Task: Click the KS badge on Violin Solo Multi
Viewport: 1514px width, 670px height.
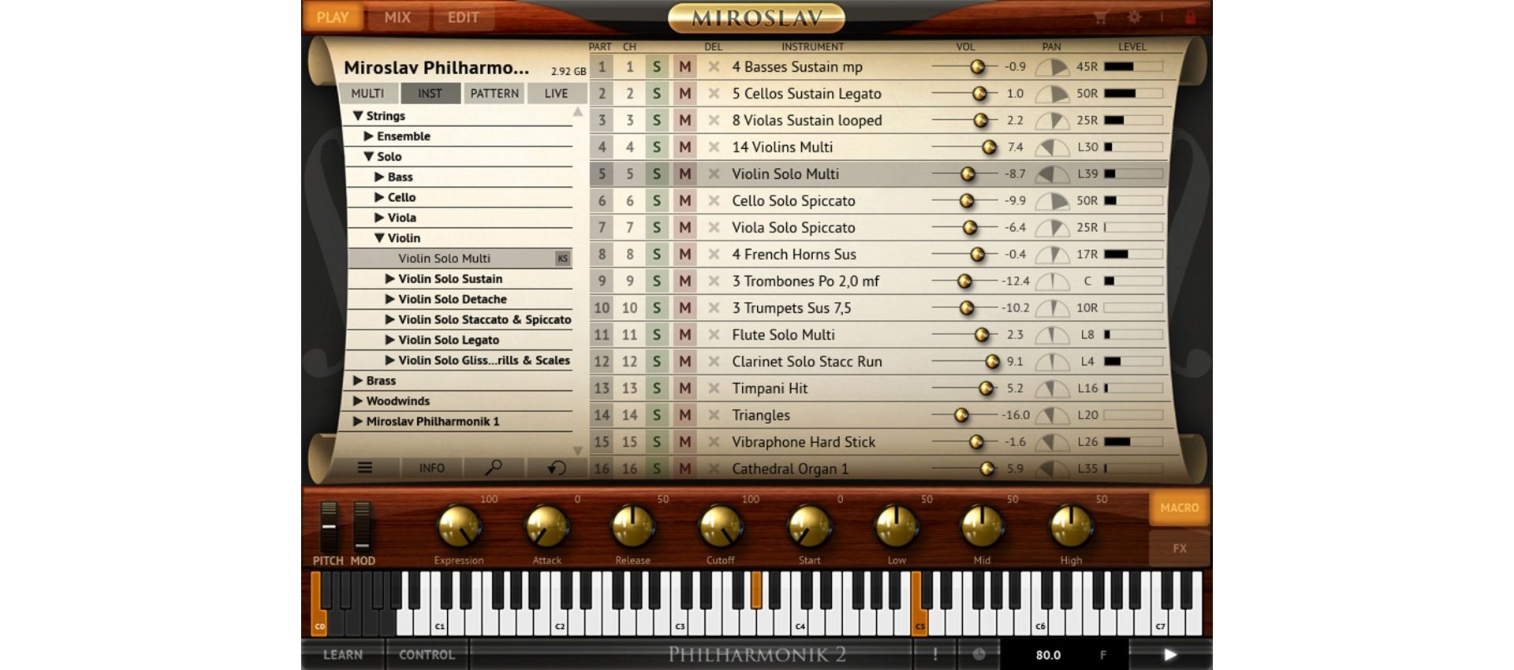Action: 562,259
